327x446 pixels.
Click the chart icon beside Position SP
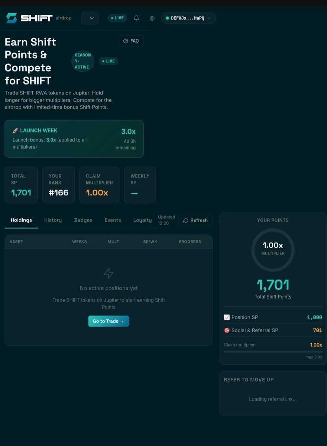coord(227,317)
